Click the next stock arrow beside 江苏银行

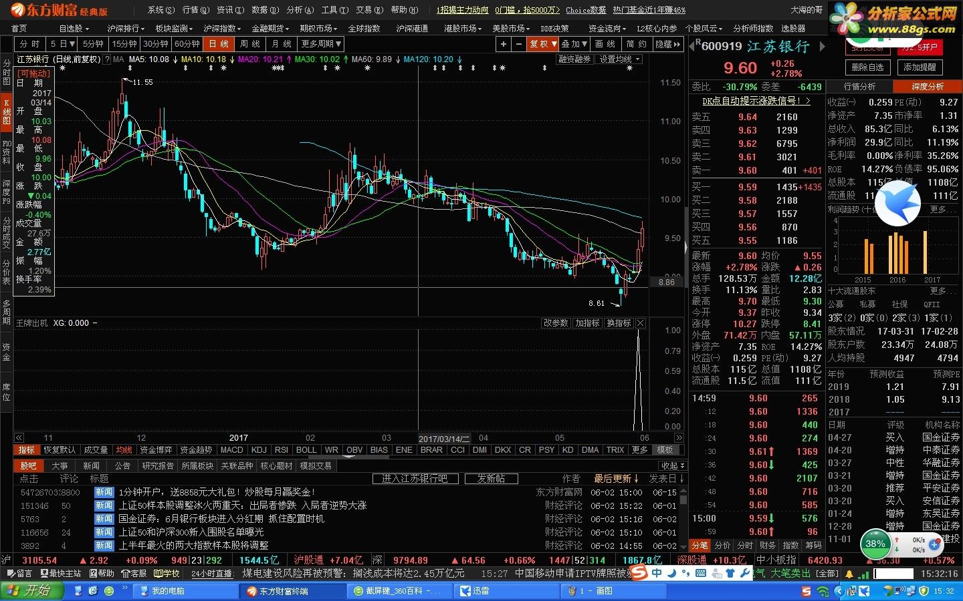click(x=823, y=47)
